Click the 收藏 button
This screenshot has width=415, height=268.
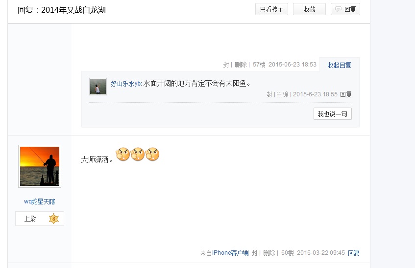(x=309, y=9)
